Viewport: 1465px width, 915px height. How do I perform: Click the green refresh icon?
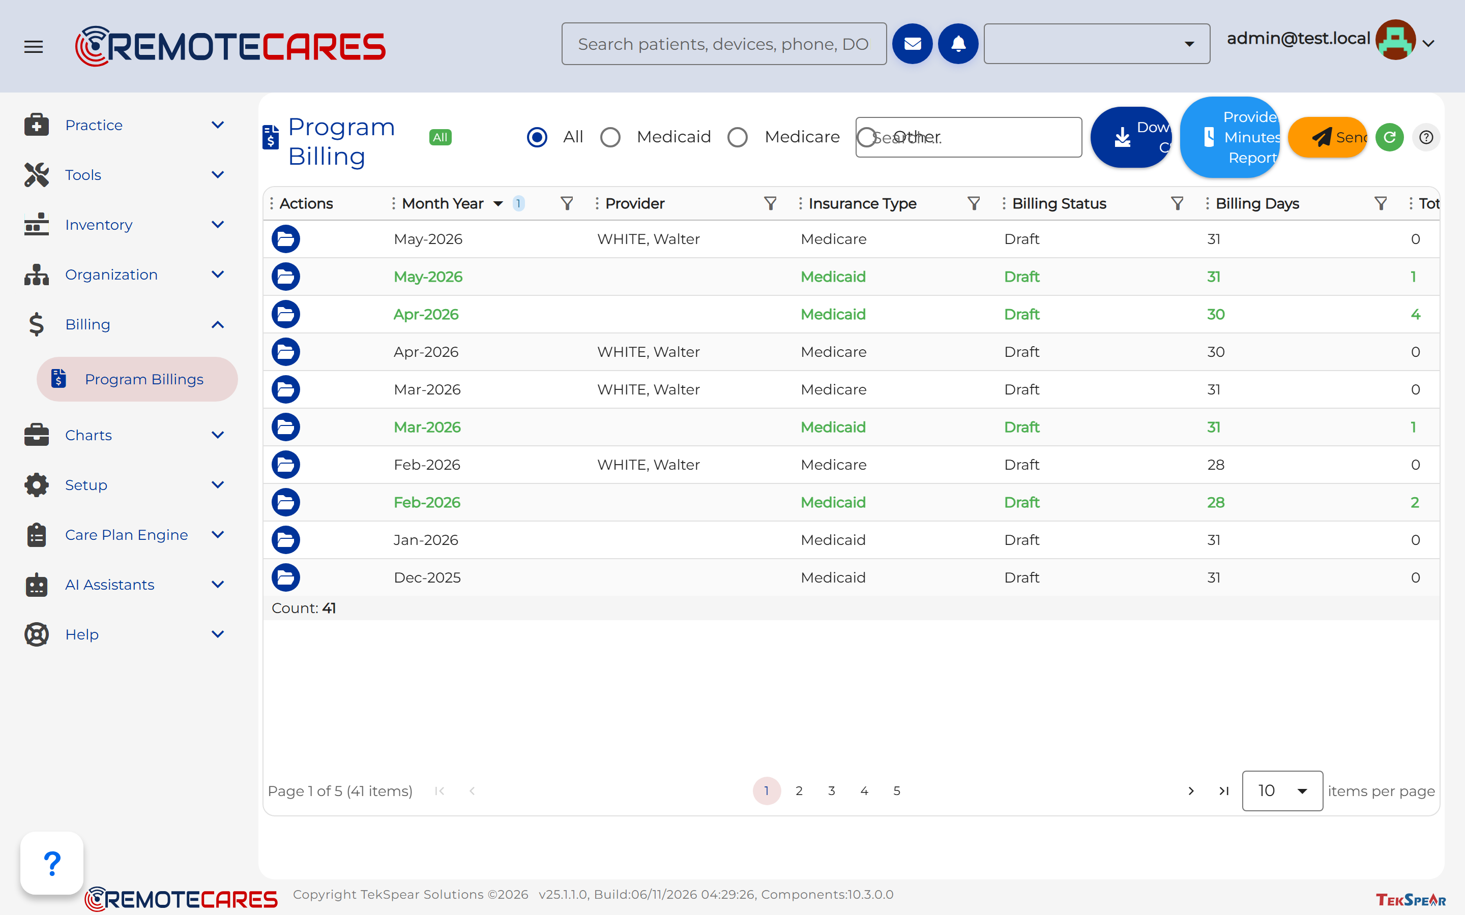coord(1389,137)
